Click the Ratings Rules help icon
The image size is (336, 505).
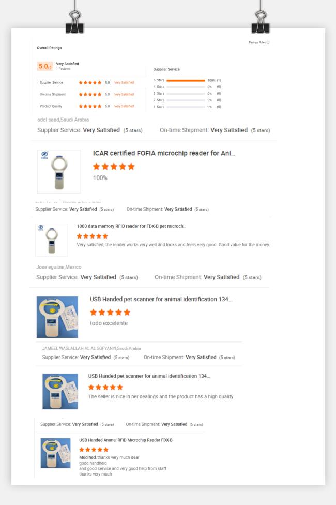tap(268, 42)
